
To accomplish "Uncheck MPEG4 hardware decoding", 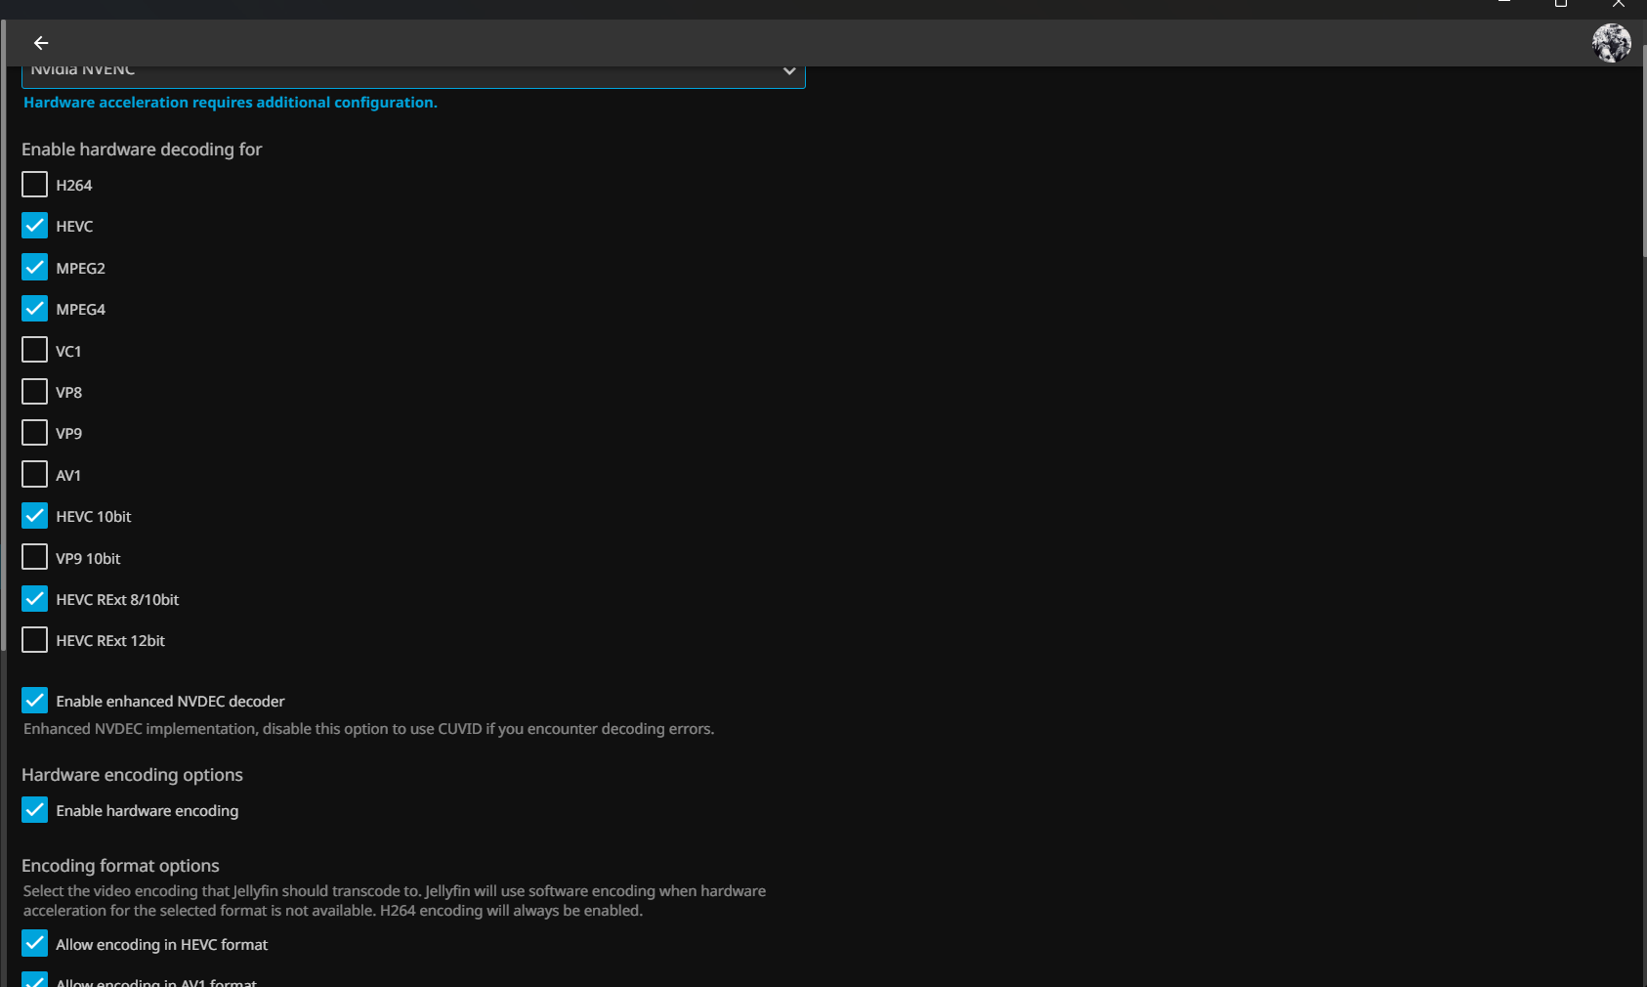I will tap(34, 309).
